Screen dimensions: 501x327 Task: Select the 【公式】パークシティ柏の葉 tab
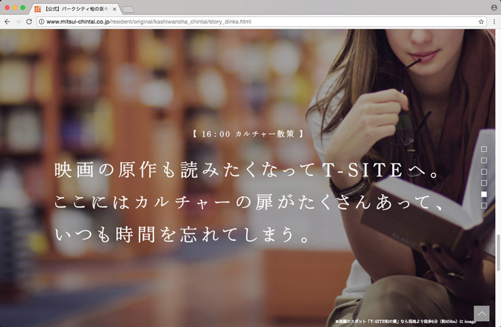pos(75,9)
